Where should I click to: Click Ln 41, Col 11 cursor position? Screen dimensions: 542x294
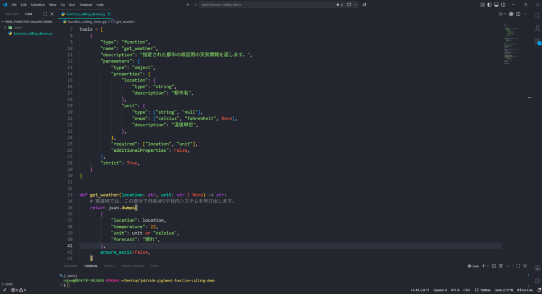[420, 290]
